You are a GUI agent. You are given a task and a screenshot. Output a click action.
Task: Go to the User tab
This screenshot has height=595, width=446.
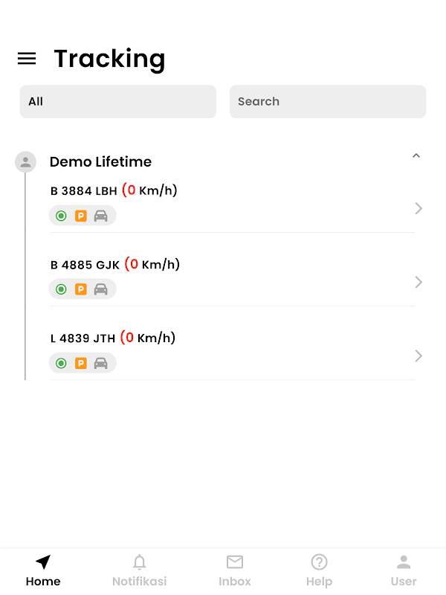(x=404, y=570)
